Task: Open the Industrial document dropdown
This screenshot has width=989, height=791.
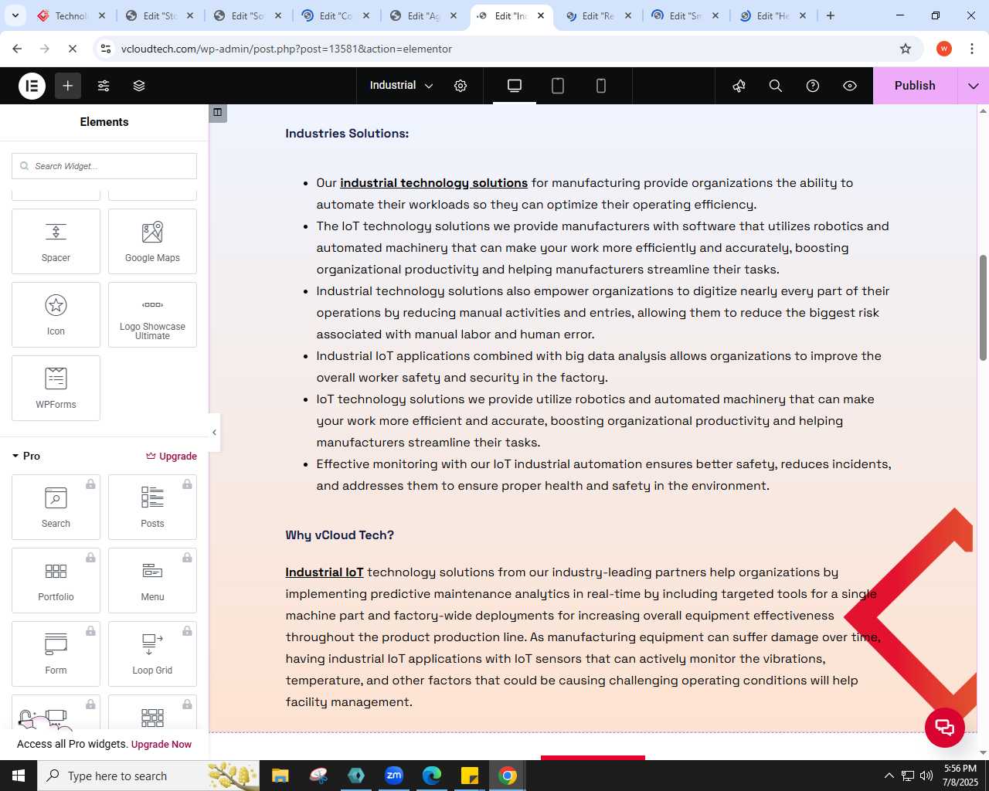Action: (x=401, y=86)
